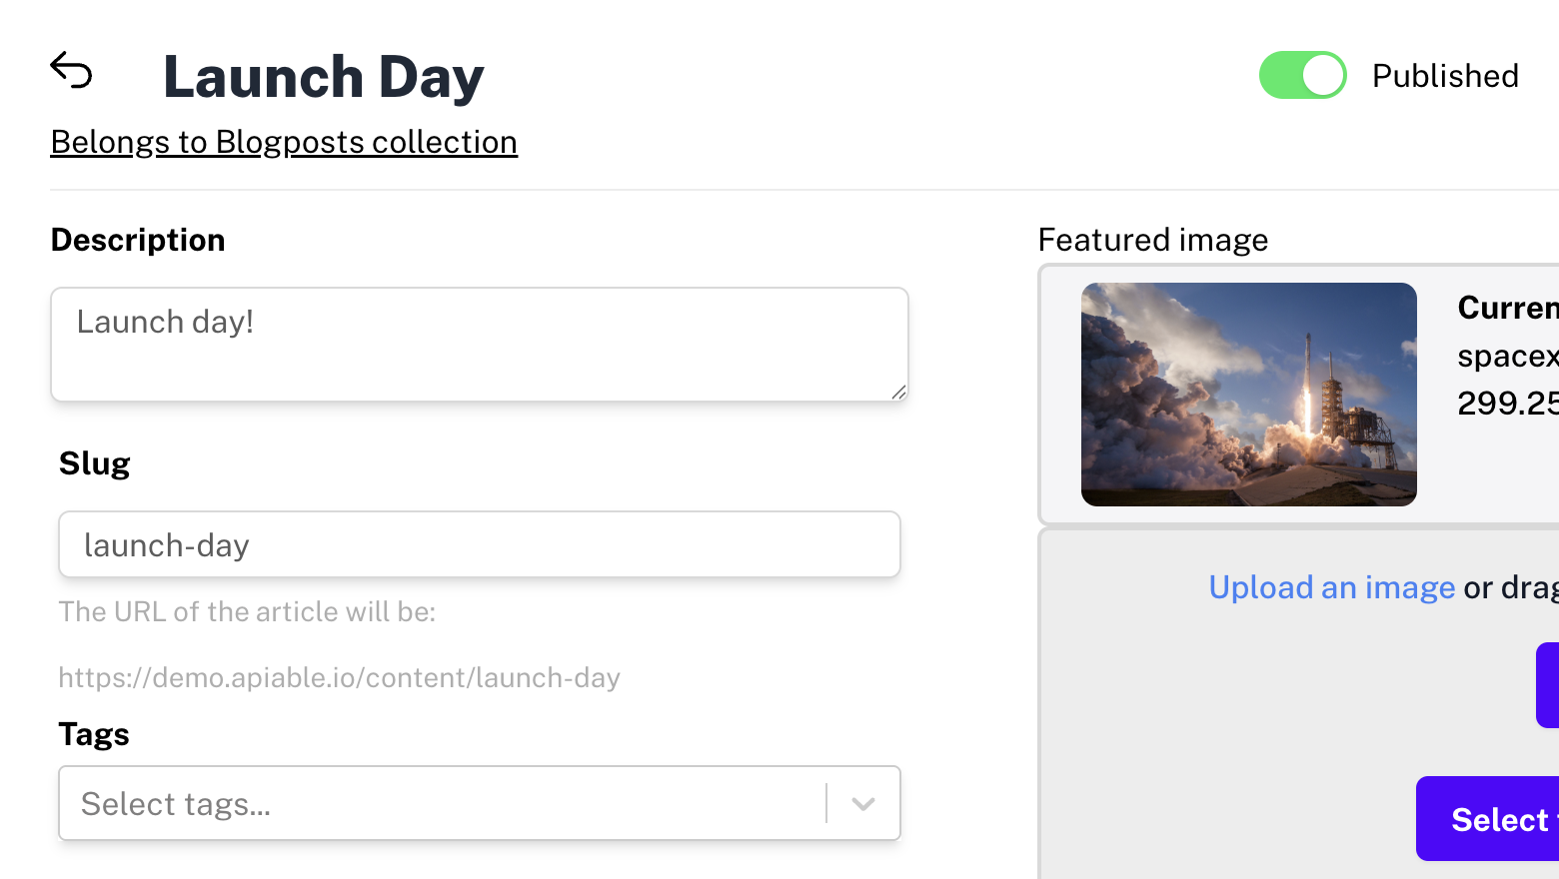The image size is (1559, 879).
Task: Click the purple button above the Select button
Action: coord(1548,685)
